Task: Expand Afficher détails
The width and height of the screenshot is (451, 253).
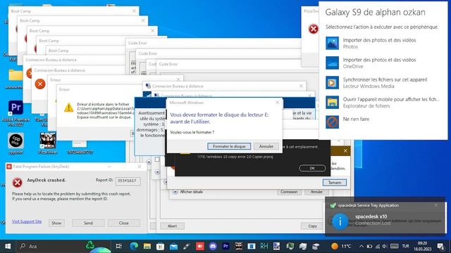Action: coord(189,192)
